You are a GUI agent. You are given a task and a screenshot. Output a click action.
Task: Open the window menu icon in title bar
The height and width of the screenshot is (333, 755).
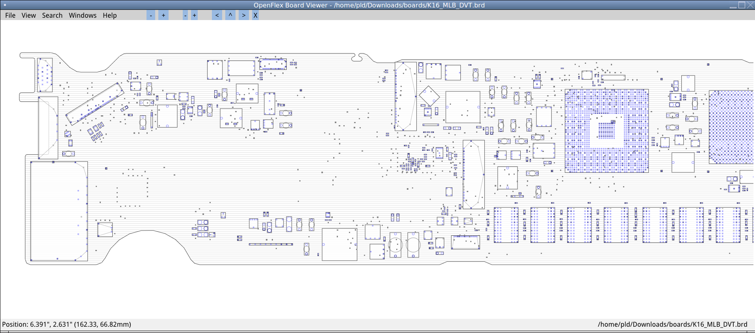coord(5,5)
